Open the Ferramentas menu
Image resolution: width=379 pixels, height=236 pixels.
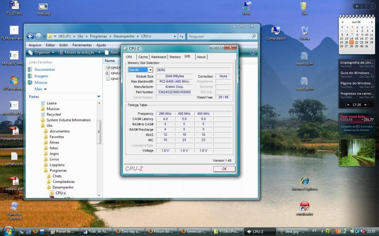(x=82, y=45)
